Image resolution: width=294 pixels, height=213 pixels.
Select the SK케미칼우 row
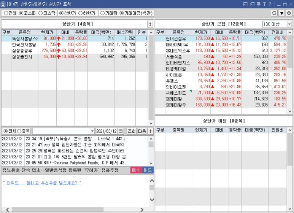tap(221, 105)
